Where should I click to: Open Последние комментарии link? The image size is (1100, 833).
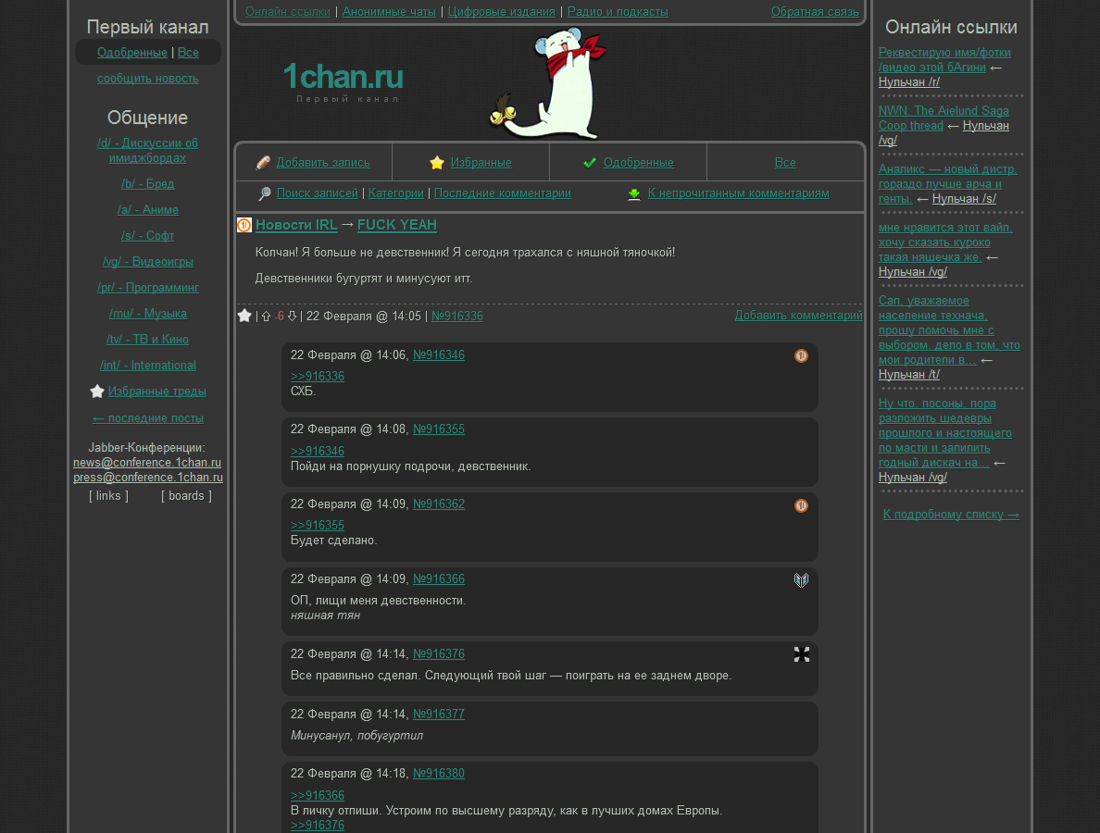point(502,193)
